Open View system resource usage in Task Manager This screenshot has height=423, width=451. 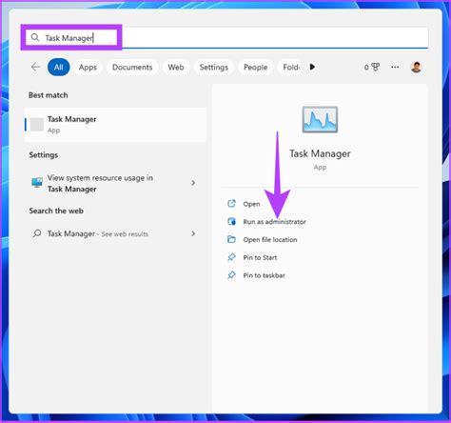tap(115, 183)
